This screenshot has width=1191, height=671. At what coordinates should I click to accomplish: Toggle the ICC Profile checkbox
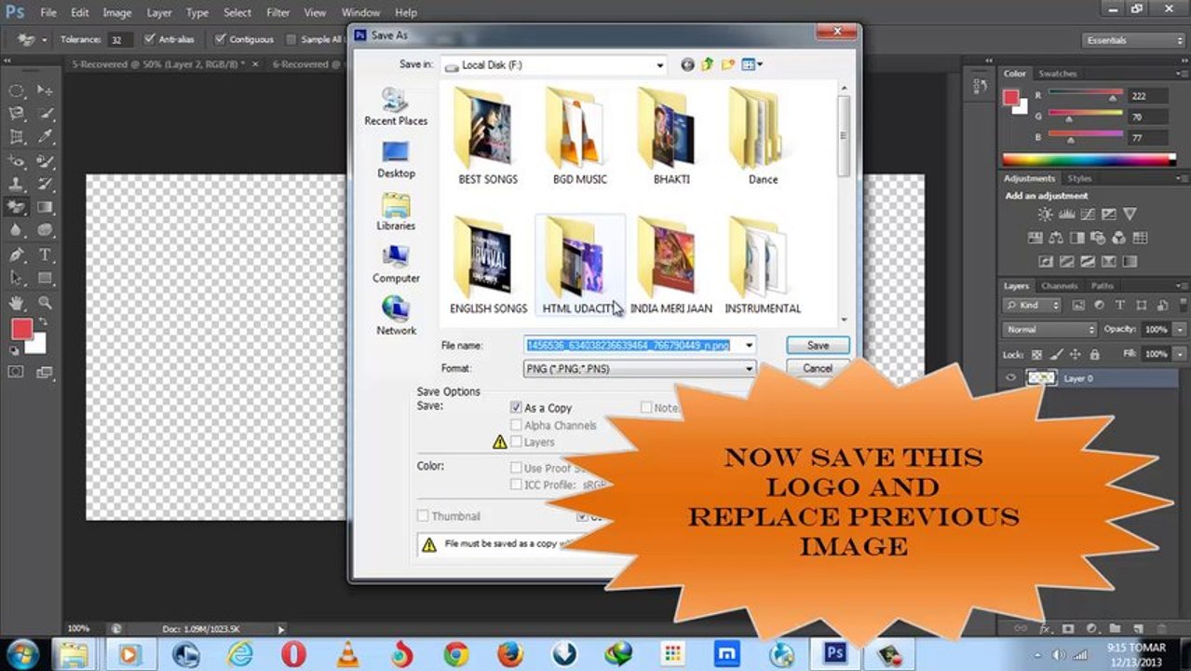(x=516, y=485)
